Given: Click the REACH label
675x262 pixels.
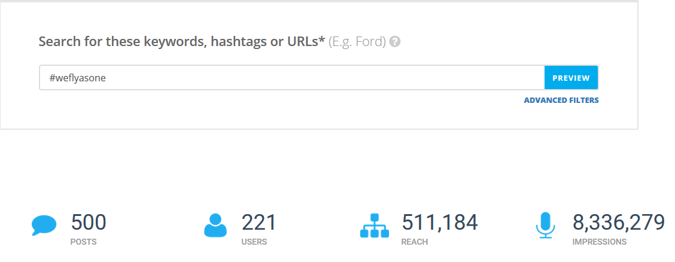Looking at the screenshot, I should 414,242.
